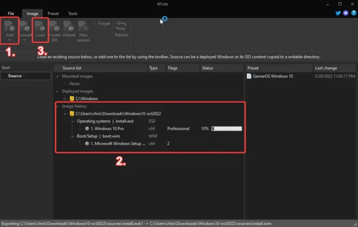Expand the C:\Windows tree node
The width and height of the screenshot is (358, 227).
65,98
